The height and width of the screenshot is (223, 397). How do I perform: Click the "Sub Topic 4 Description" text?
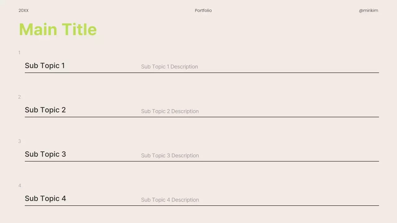[x=170, y=200]
